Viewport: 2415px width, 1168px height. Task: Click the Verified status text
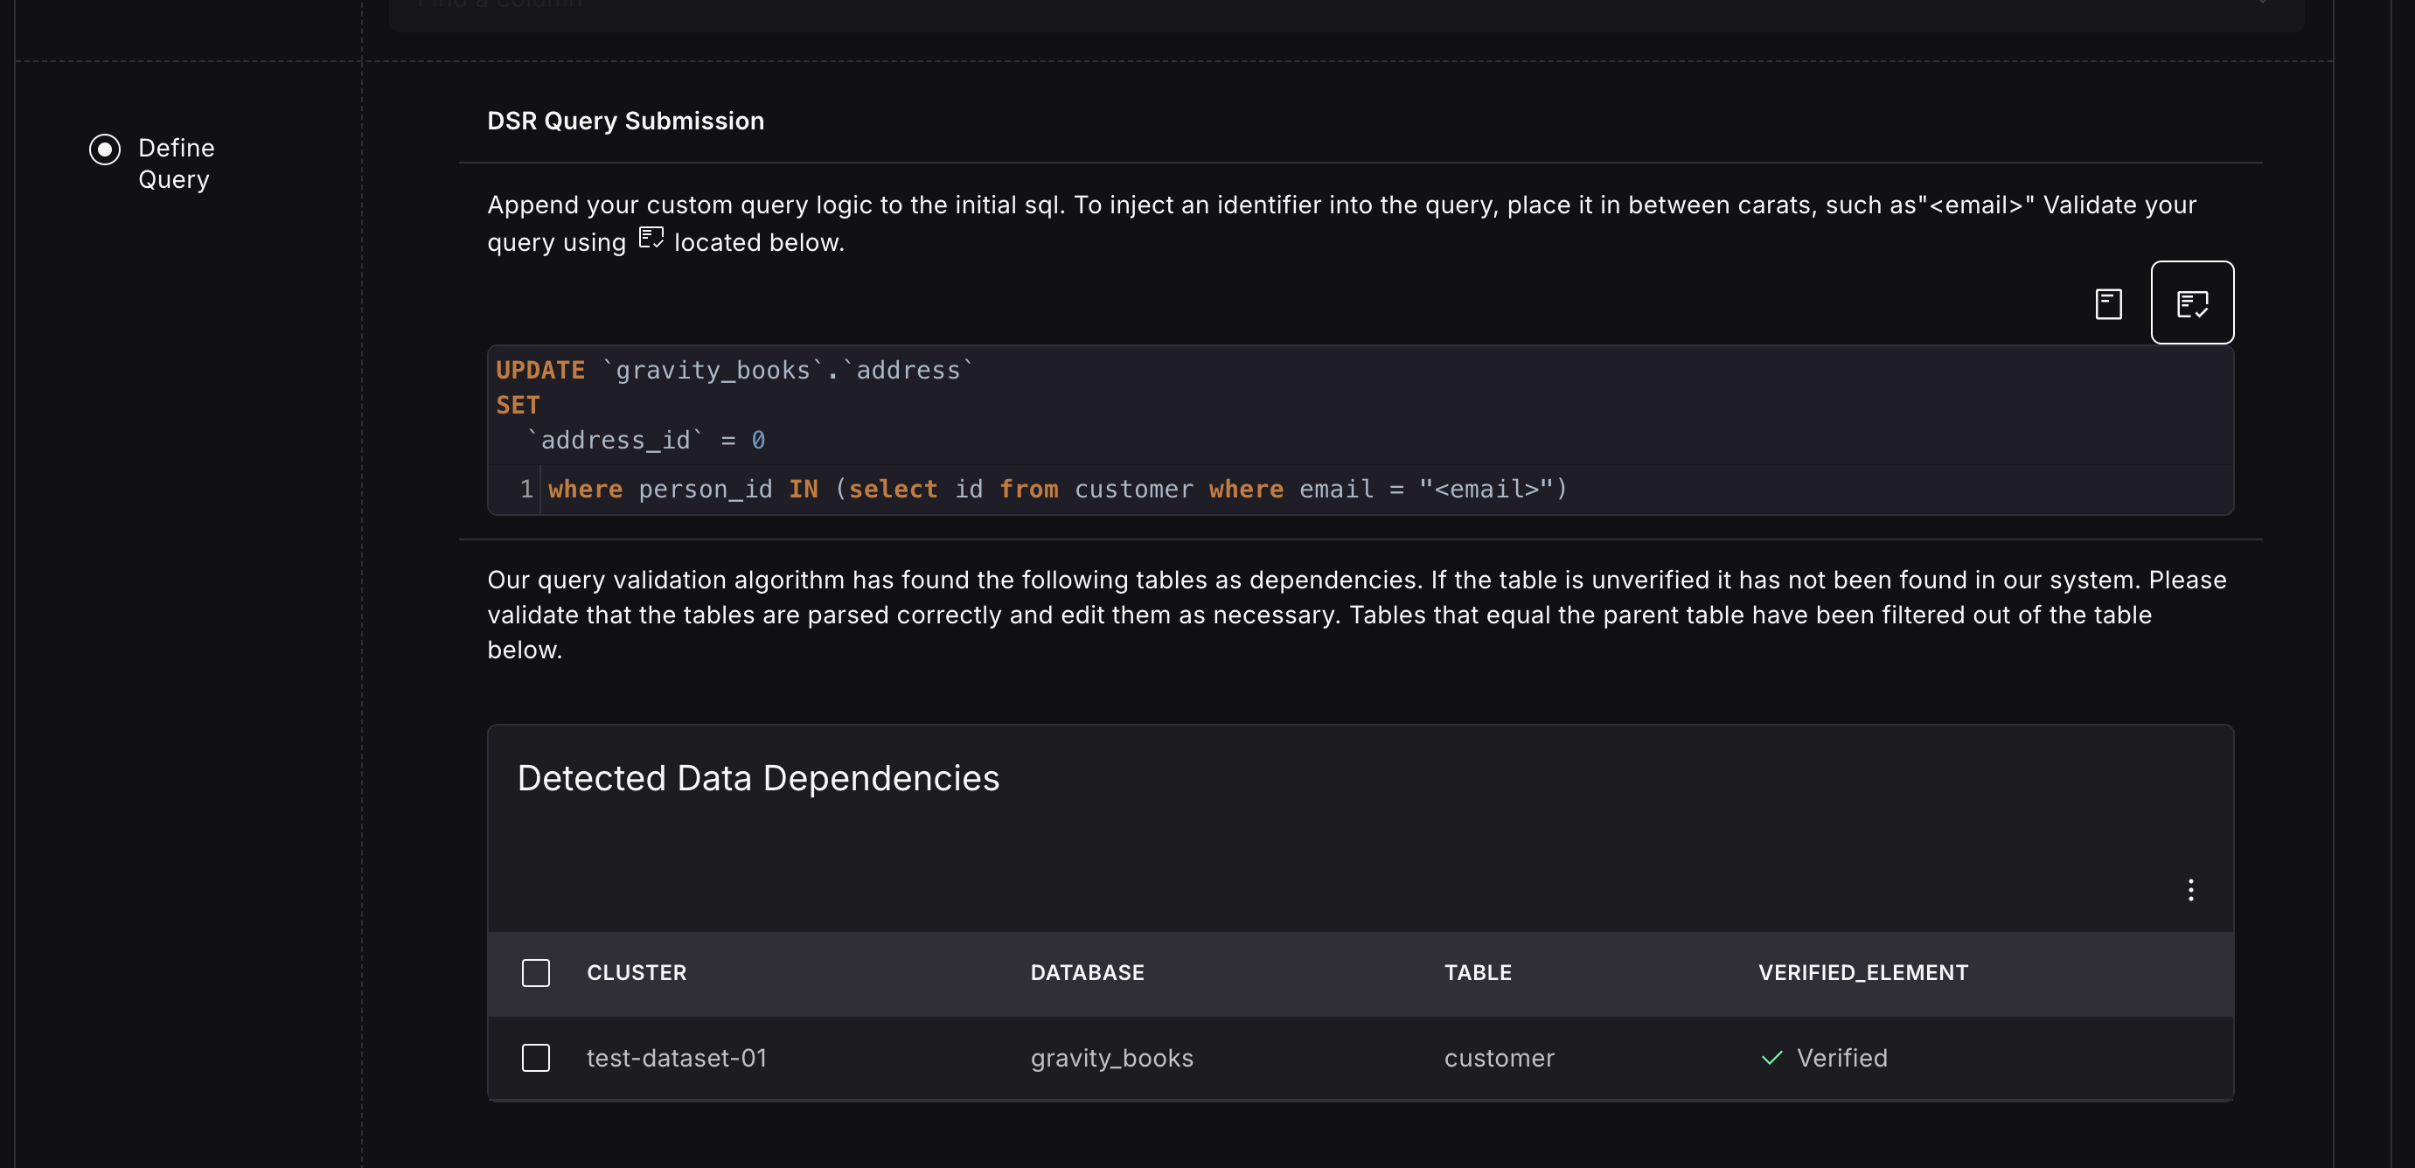coord(1841,1057)
